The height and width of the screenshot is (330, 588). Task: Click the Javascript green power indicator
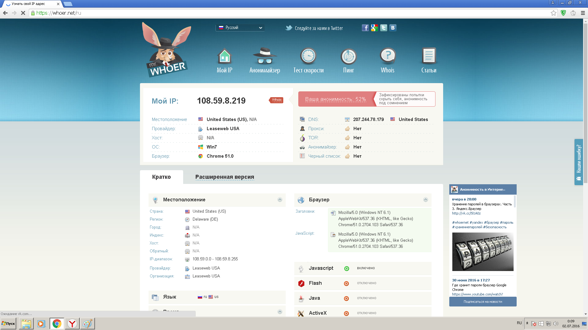(x=346, y=268)
